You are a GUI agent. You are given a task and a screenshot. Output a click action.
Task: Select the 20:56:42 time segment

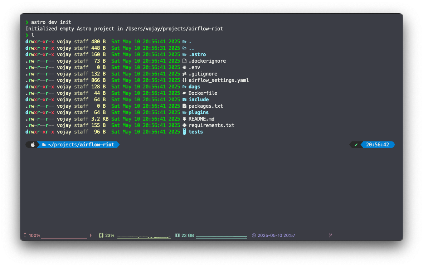378,145
